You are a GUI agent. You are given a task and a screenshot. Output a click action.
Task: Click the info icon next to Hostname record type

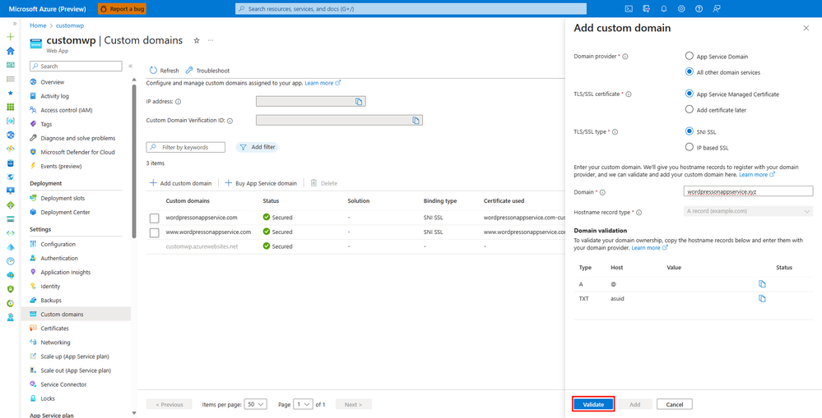(x=639, y=213)
